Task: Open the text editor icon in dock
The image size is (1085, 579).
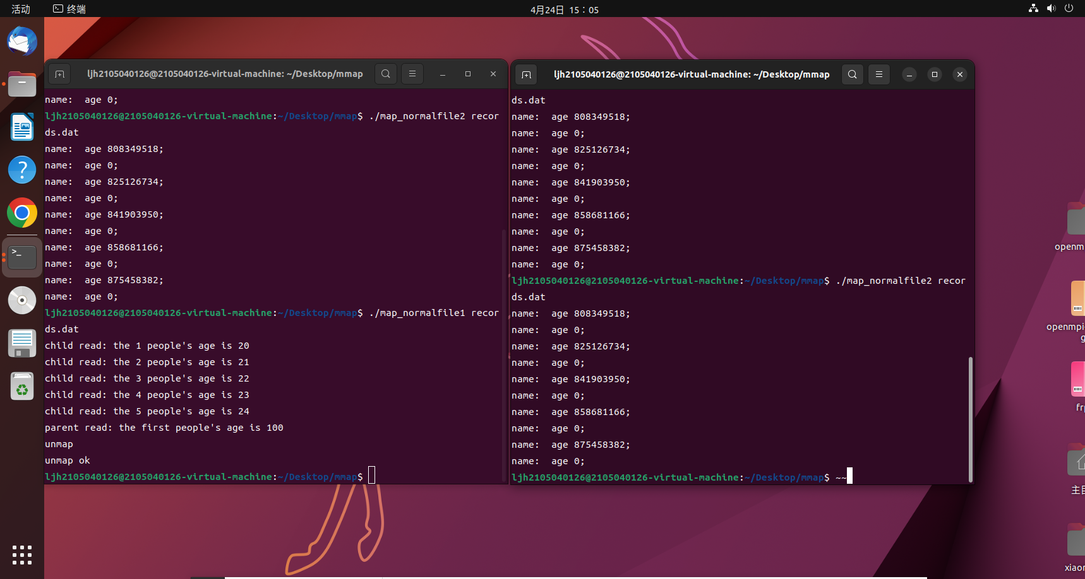Action: [22, 343]
